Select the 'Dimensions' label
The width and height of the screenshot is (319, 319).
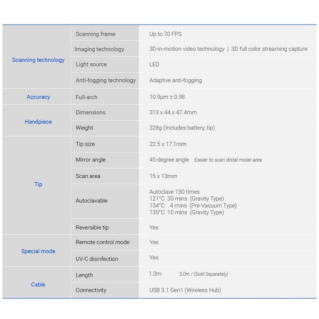pos(91,112)
